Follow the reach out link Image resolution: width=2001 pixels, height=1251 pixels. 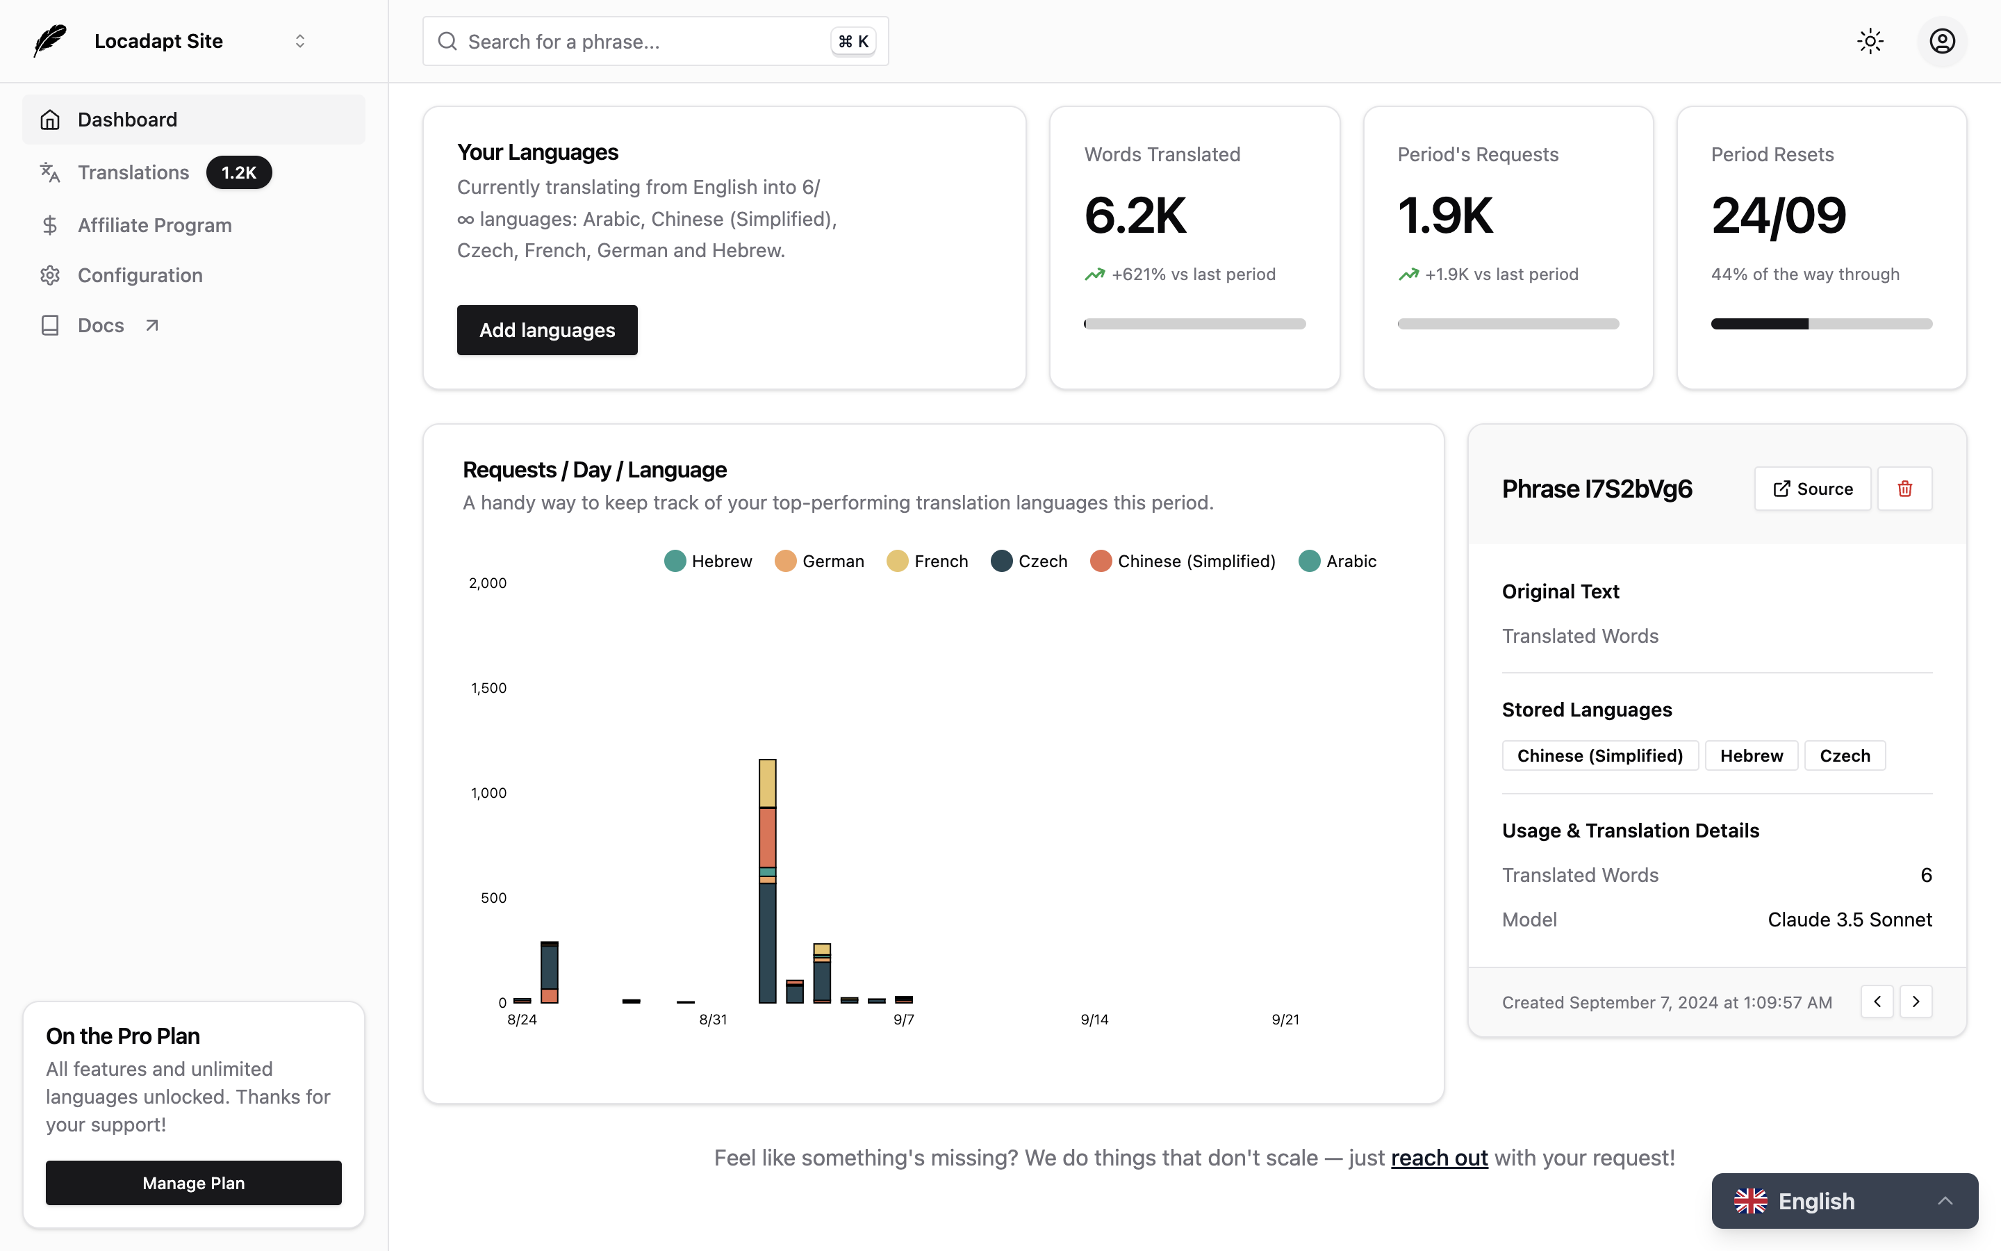[1439, 1157]
